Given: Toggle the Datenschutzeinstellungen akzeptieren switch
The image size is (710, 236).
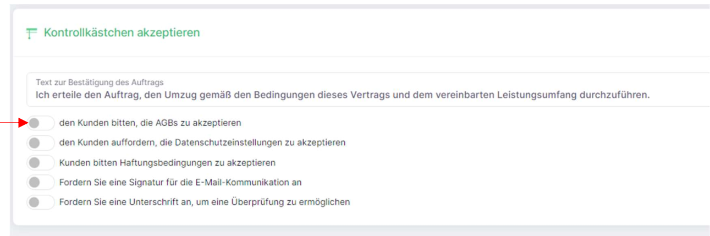Looking at the screenshot, I should pyautogui.click(x=40, y=142).
